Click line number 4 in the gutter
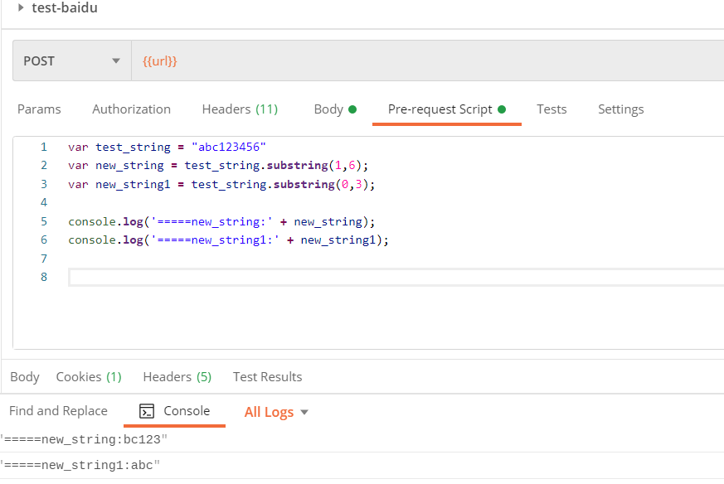This screenshot has width=724, height=484. pyautogui.click(x=44, y=202)
